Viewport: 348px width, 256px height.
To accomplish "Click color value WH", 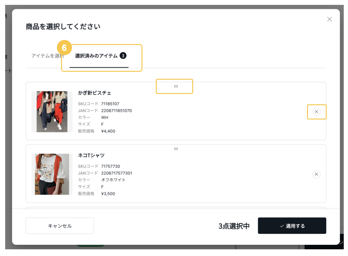I will [104, 117].
